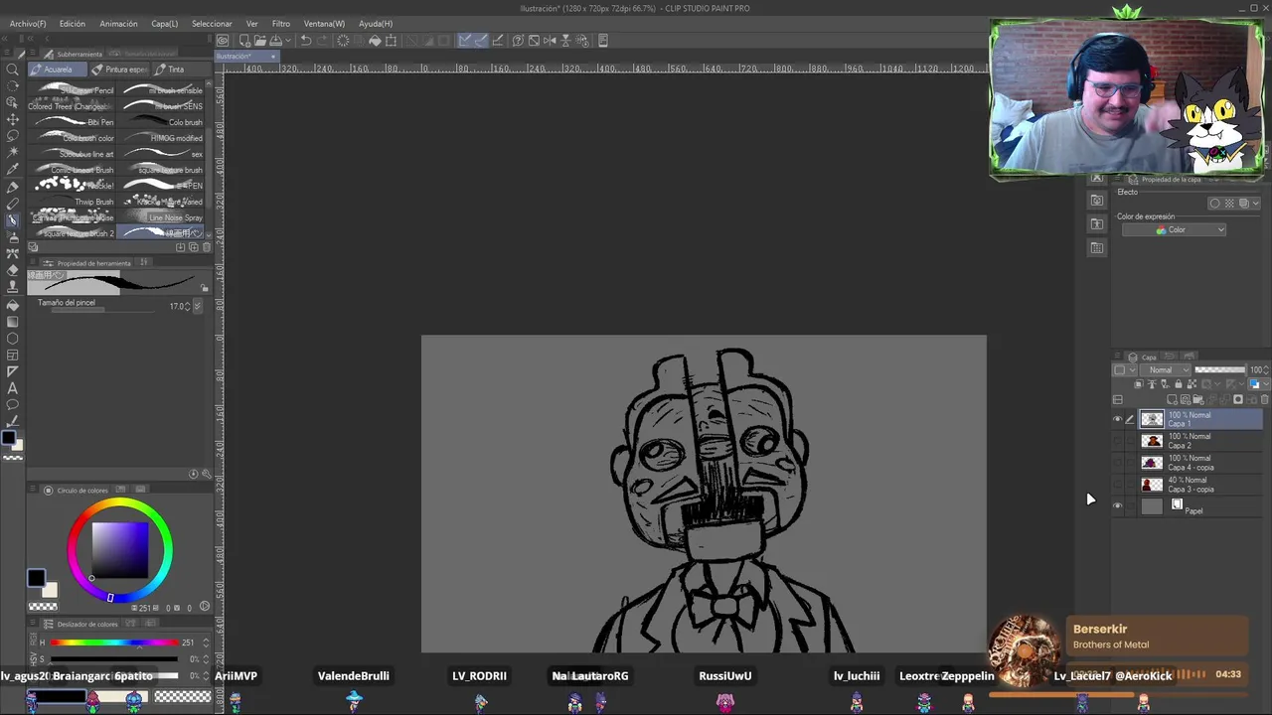Screen dimensions: 1272x715
Task: Toggle snap to special ruler in command bar
Action: click(481, 41)
